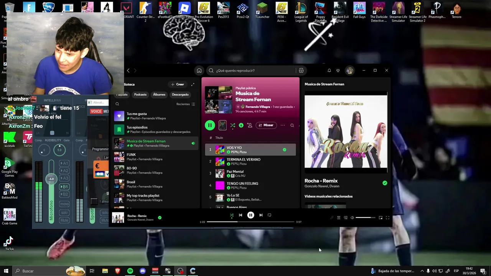Open Rocha Remix album art thumbnail
The width and height of the screenshot is (491, 276).
118,217
